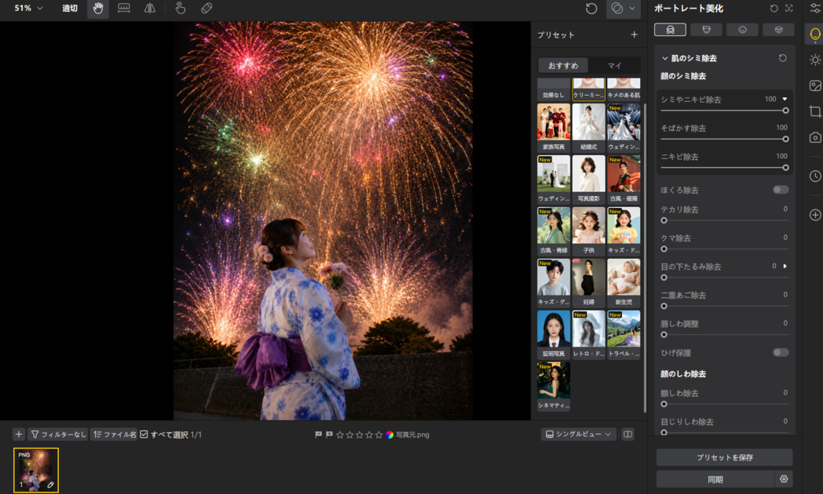823x494 pixels.
Task: Collapse 肌のシミ除去 section
Action: click(x=665, y=58)
